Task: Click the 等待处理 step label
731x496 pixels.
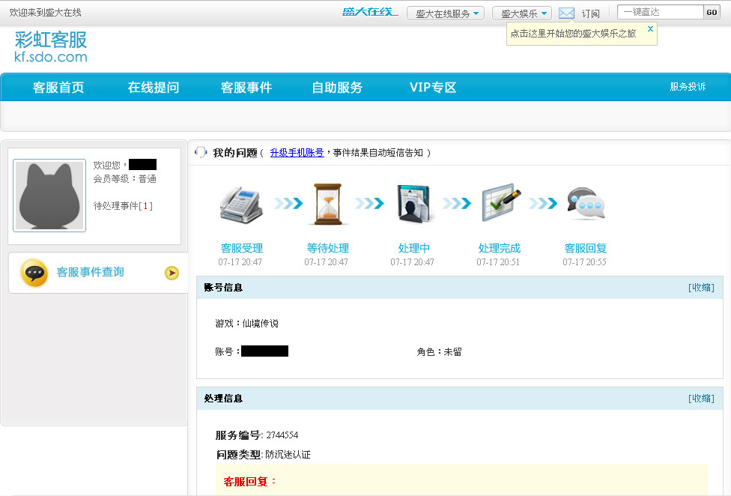Action: coord(328,248)
